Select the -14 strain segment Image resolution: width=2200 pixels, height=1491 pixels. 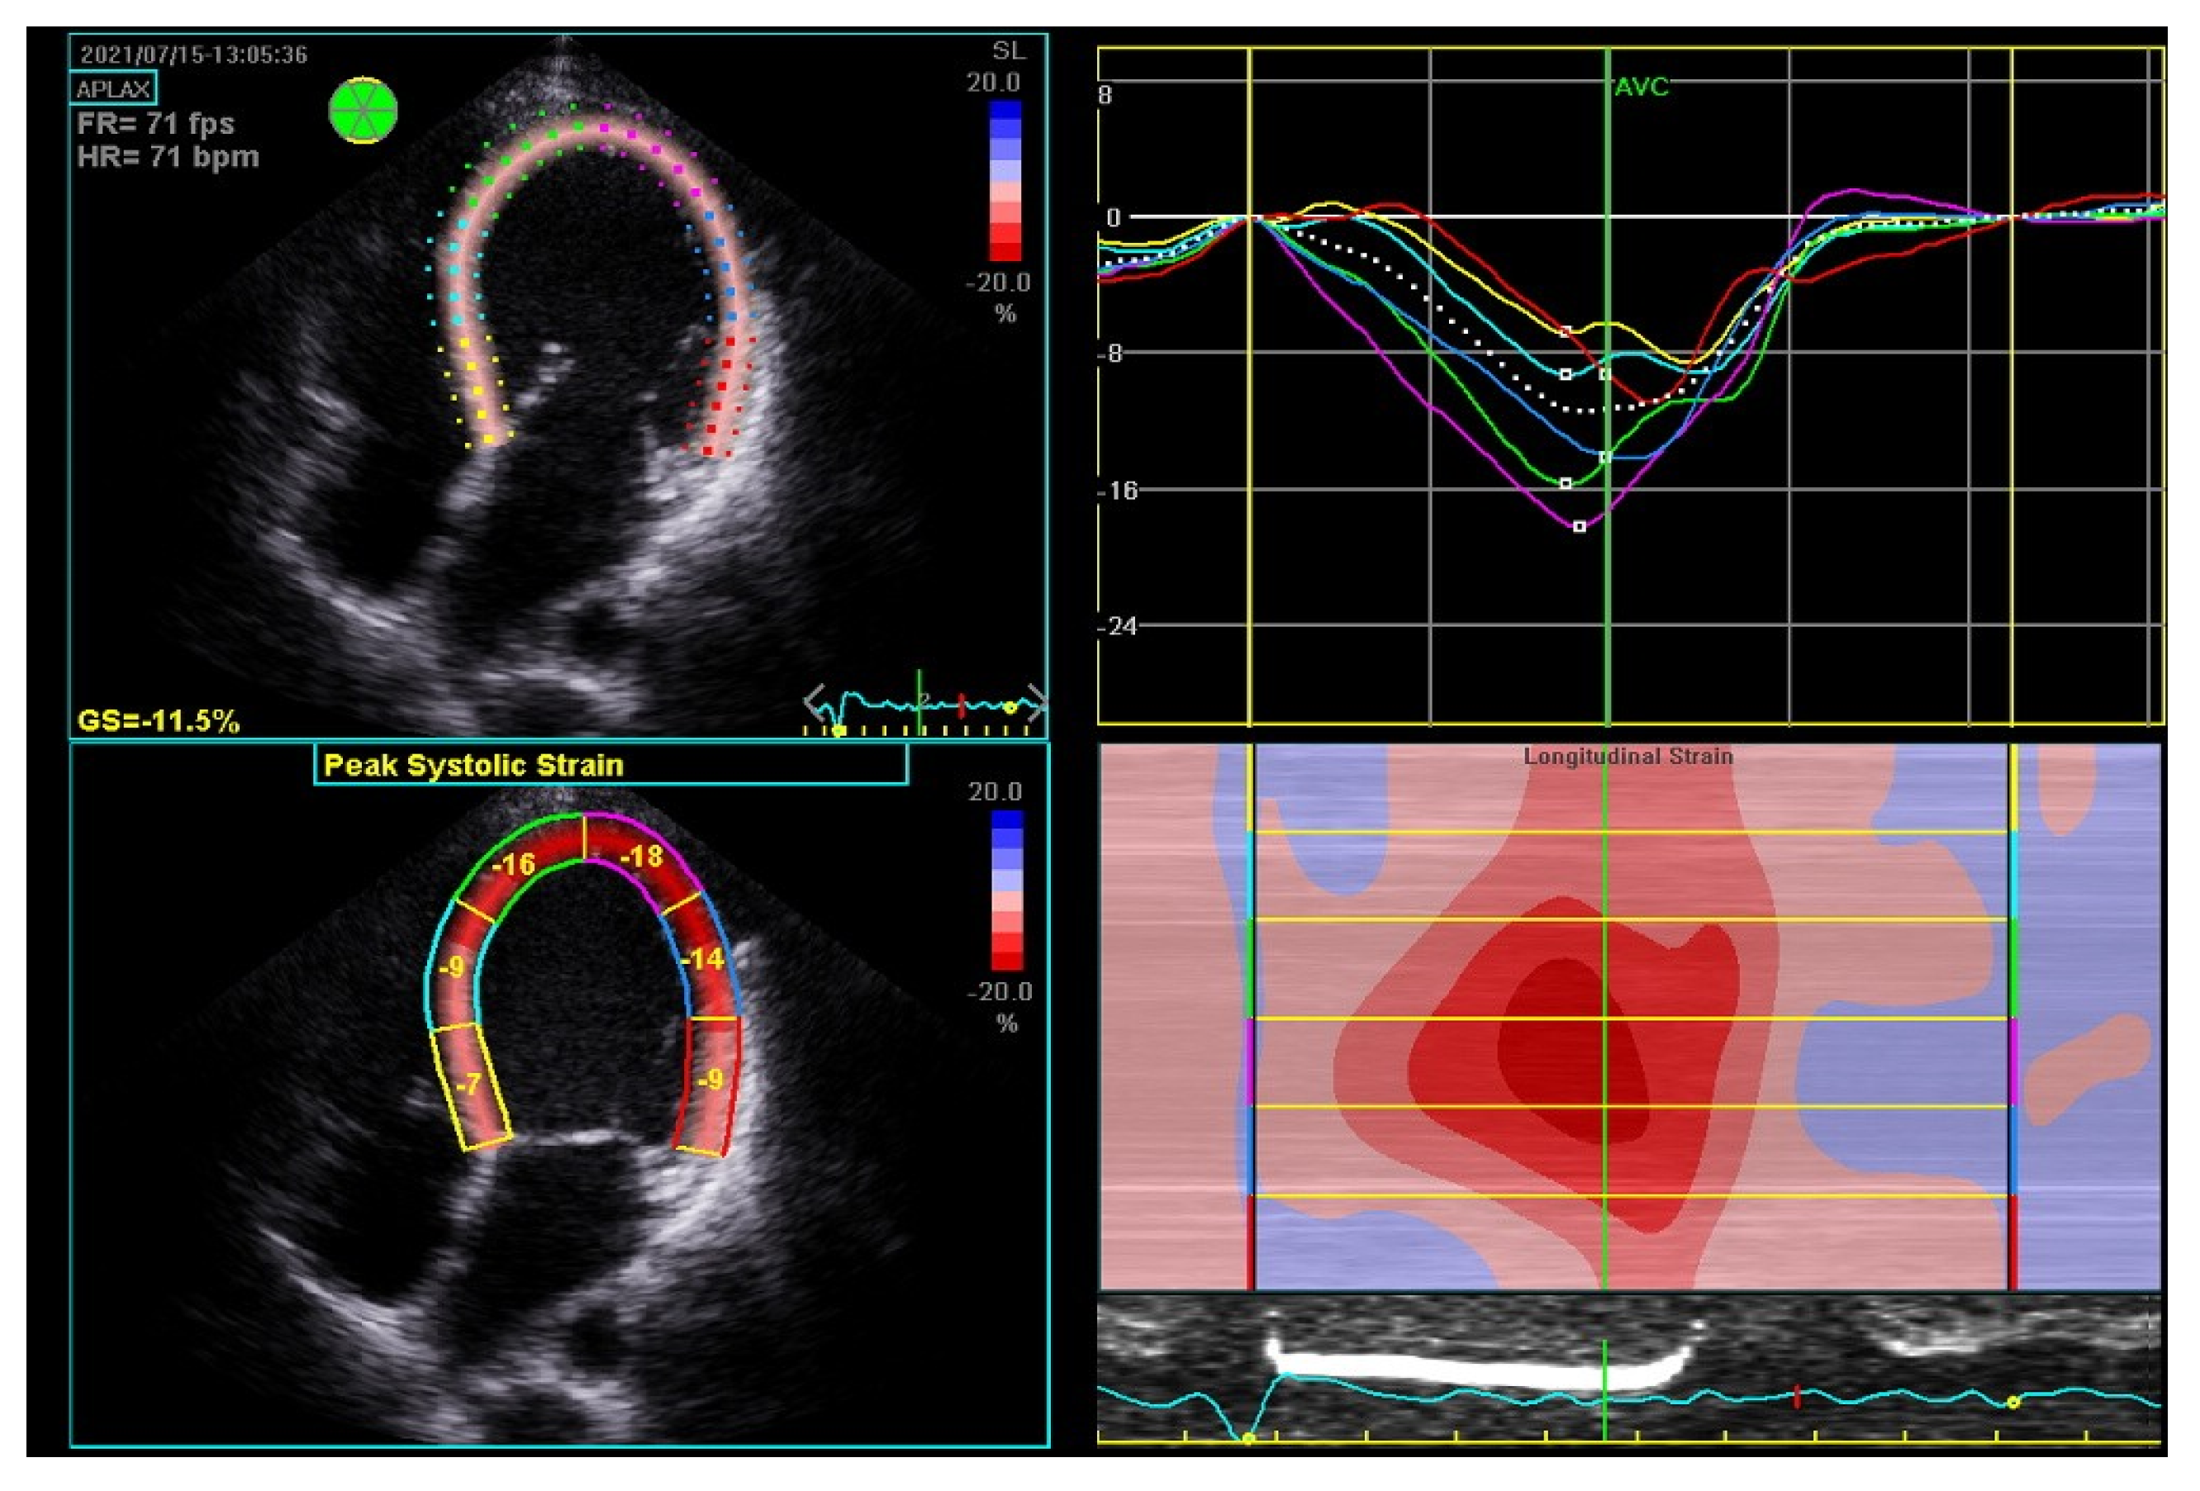point(703,960)
